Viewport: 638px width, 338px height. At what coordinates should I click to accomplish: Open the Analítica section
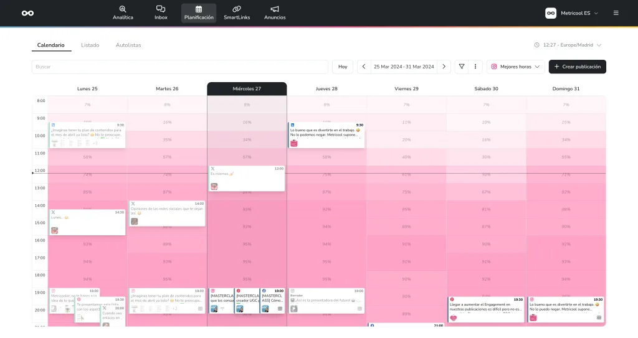[123, 13]
